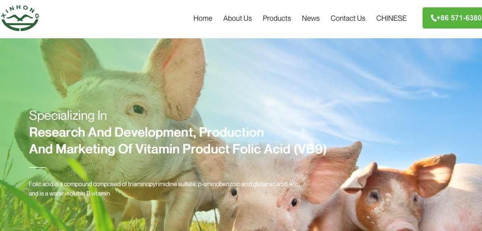The width and height of the screenshot is (482, 231).
Task: Click the folic acid compound description text
Action: click(164, 184)
